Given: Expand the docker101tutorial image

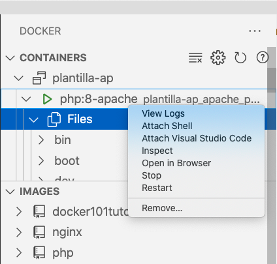Looking at the screenshot, I should (x=19, y=211).
